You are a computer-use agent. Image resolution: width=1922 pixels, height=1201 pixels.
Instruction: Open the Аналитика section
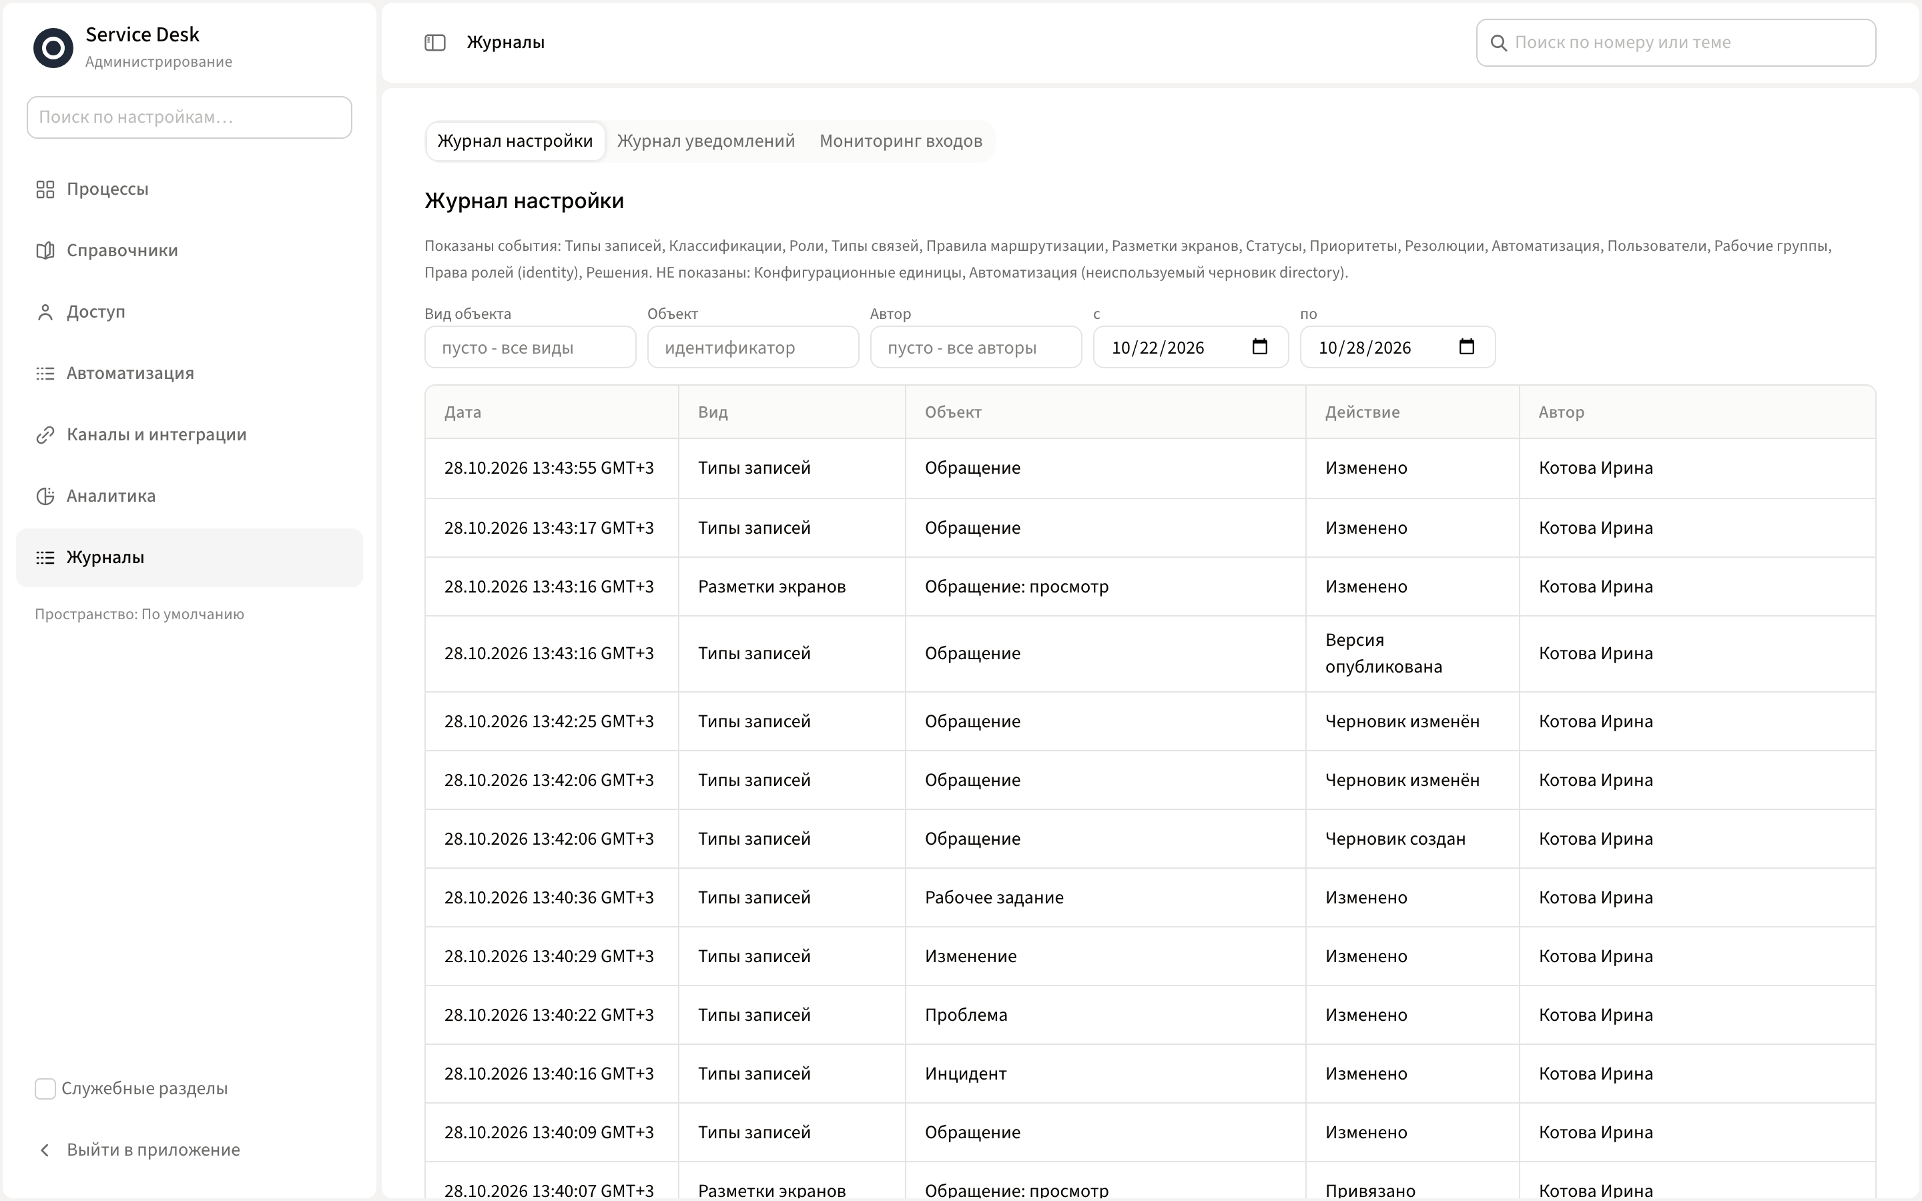click(189, 496)
